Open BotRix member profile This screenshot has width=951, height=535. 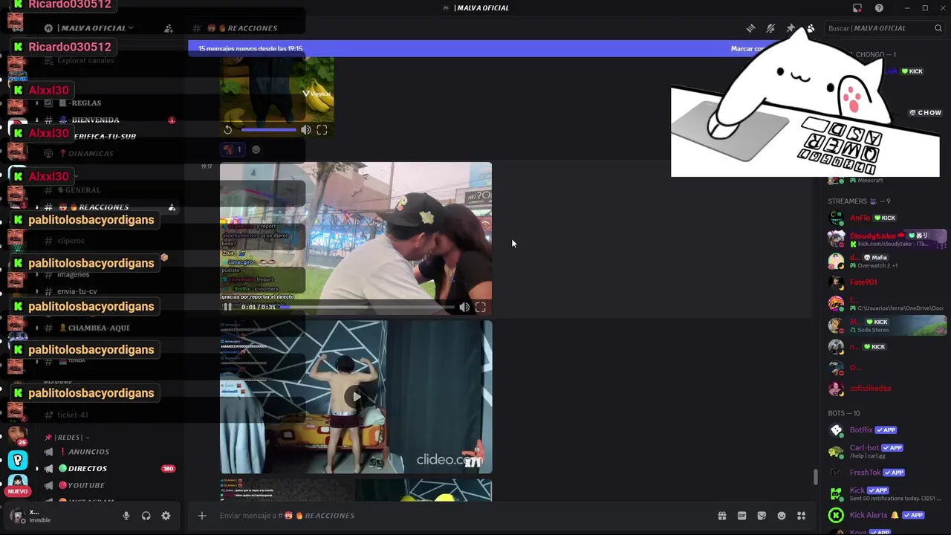tap(886, 430)
